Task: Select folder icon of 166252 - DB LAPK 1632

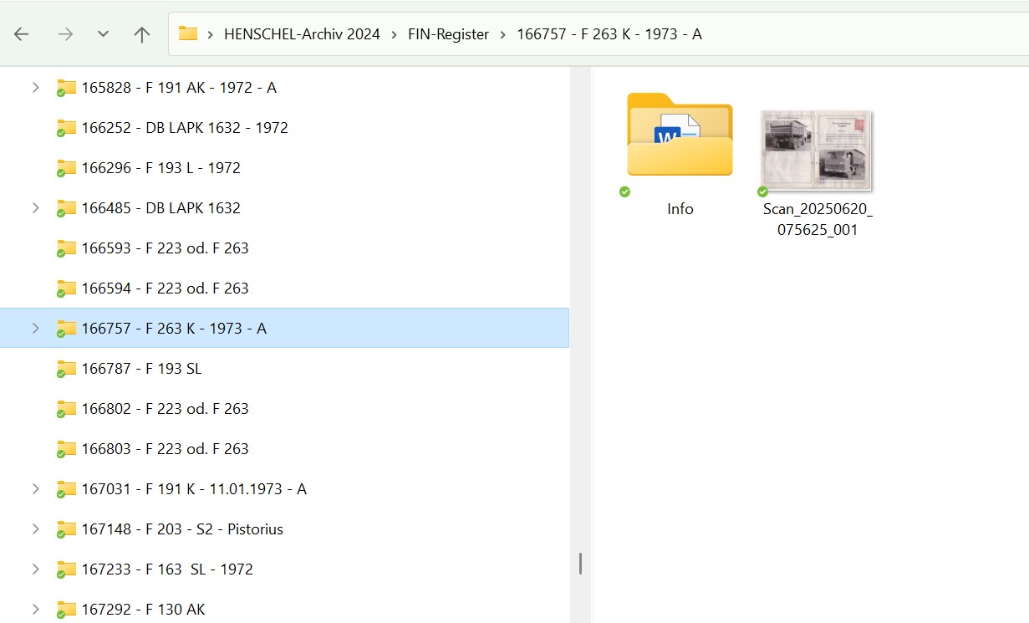Action: (66, 128)
